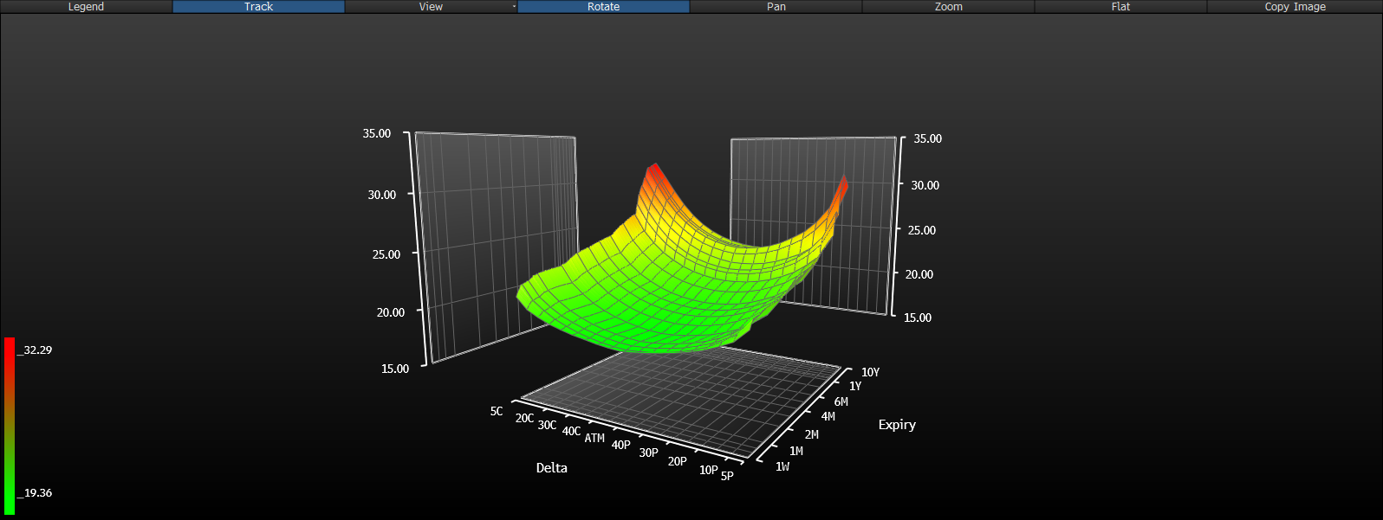This screenshot has height=520, width=1383.
Task: Click the 5P label on Delta axis
Action: click(x=727, y=475)
